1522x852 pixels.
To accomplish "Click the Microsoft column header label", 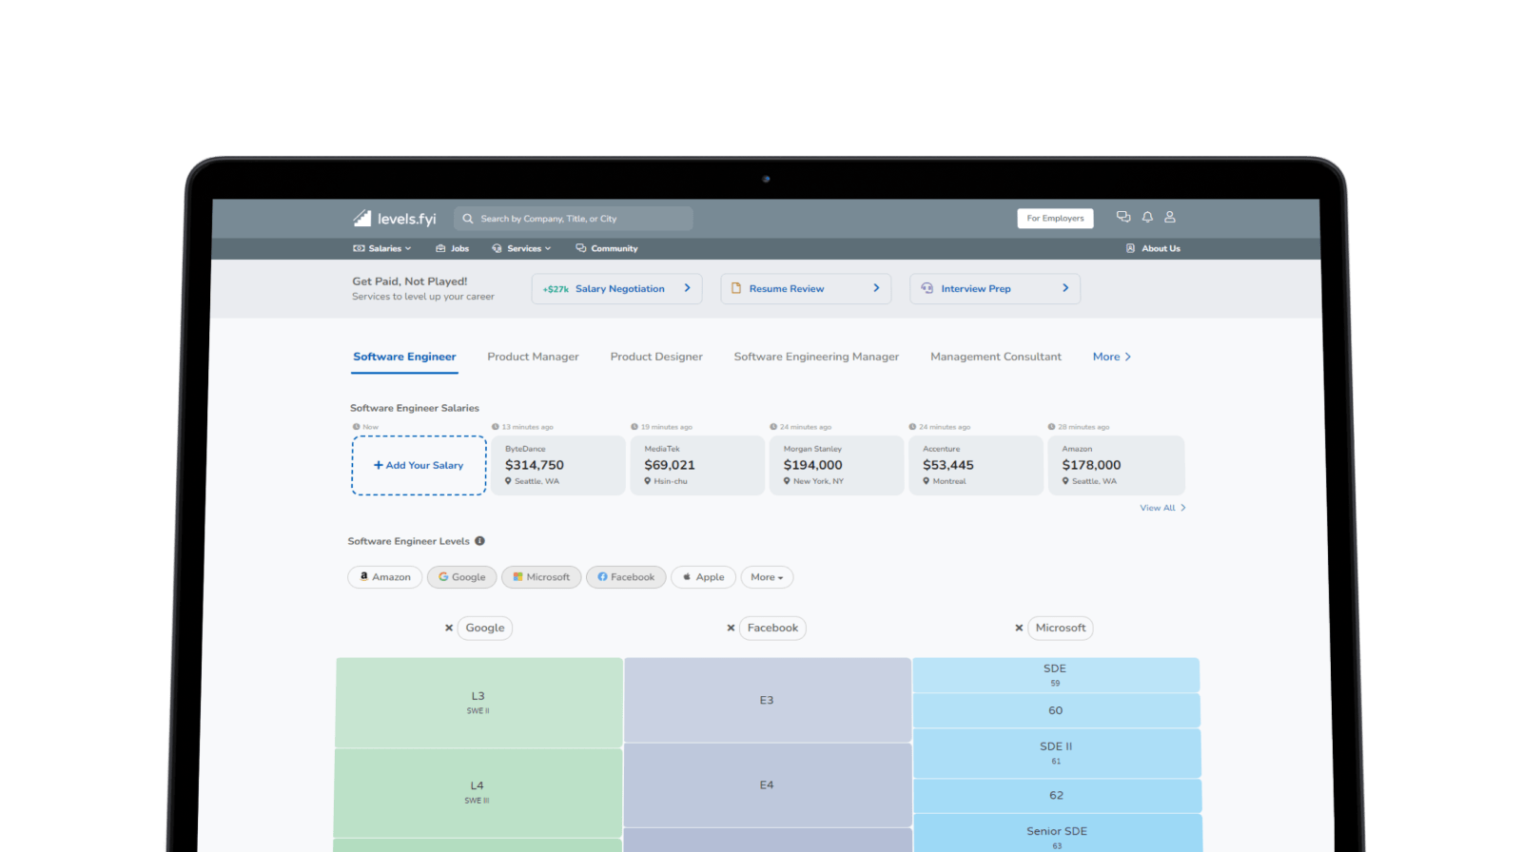I will click(1061, 628).
